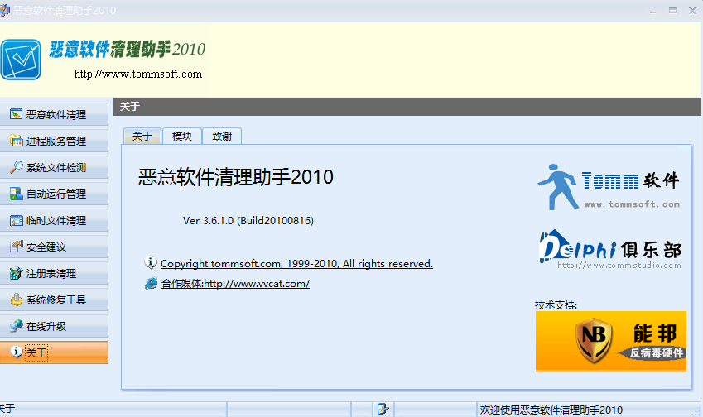Screen dimensions: 703x417
Task: Click the 能邦 反病毒硬件 banner
Action: pyautogui.click(x=610, y=342)
